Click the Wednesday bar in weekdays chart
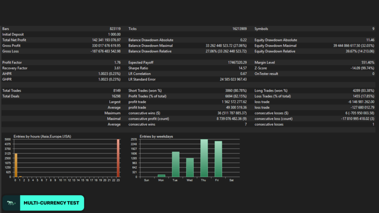This screenshot has width=379, height=213. click(190, 168)
